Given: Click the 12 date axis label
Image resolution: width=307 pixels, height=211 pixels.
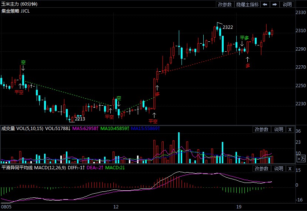Looking at the screenshot, I should 116,207.
